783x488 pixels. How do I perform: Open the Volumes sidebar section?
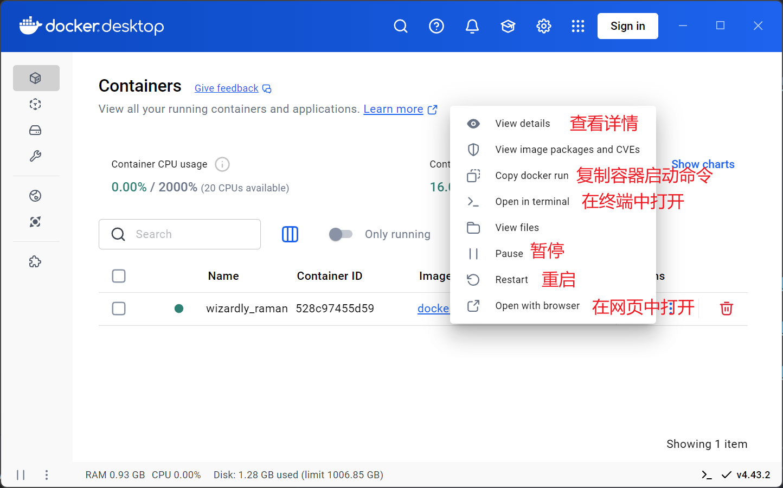(36, 130)
